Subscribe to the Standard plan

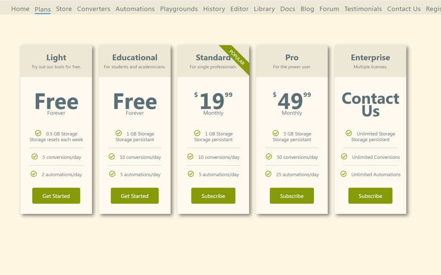[213, 196]
